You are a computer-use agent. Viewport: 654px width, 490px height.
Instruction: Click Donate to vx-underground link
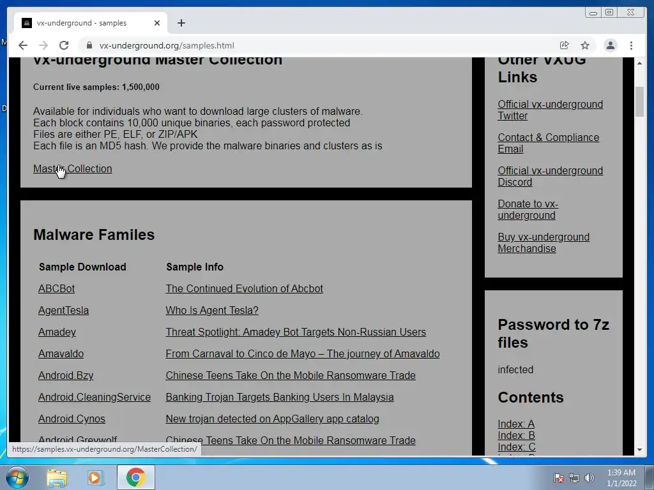528,209
